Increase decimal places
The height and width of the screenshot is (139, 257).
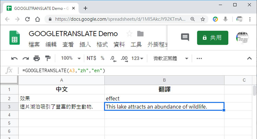pyautogui.click(x=124, y=59)
